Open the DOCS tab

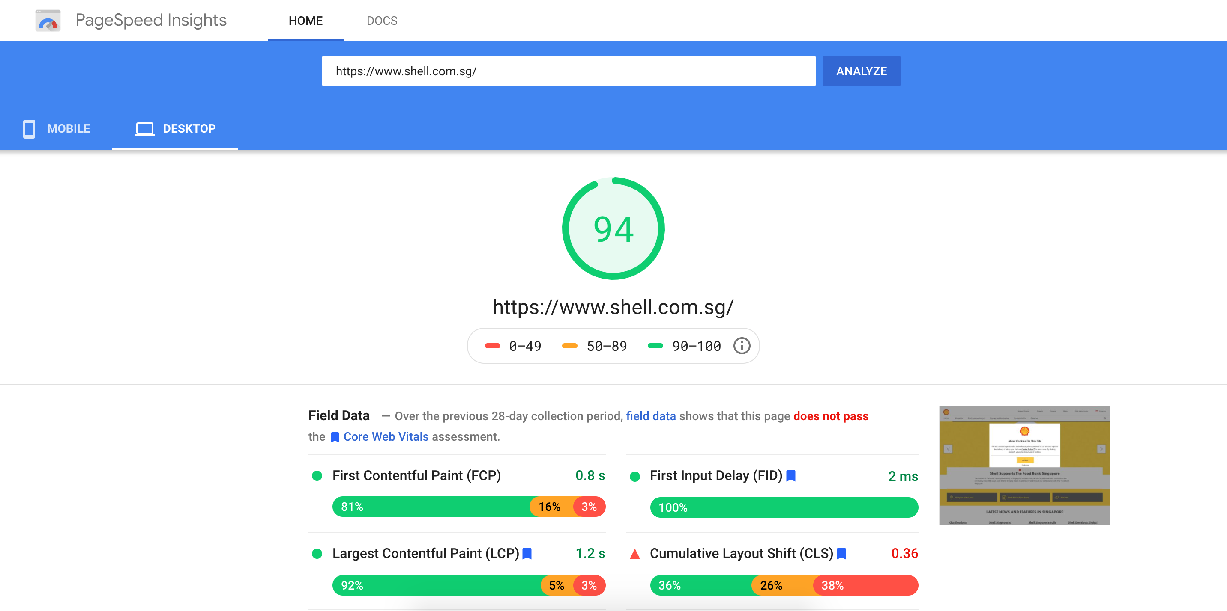[382, 21]
